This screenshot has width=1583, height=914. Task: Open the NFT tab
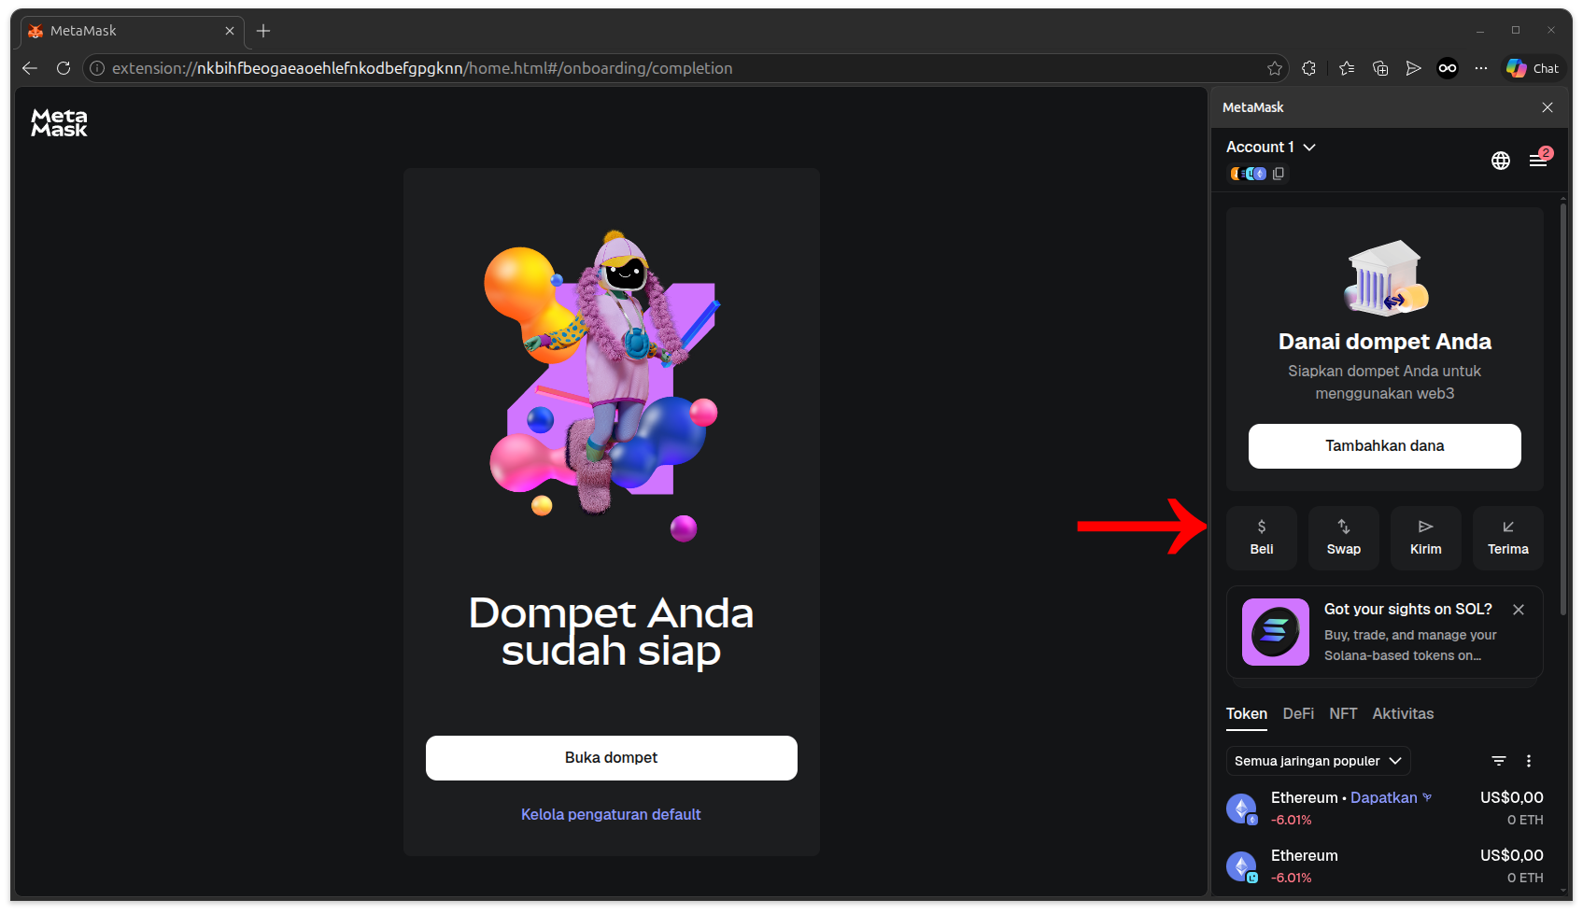pos(1343,713)
